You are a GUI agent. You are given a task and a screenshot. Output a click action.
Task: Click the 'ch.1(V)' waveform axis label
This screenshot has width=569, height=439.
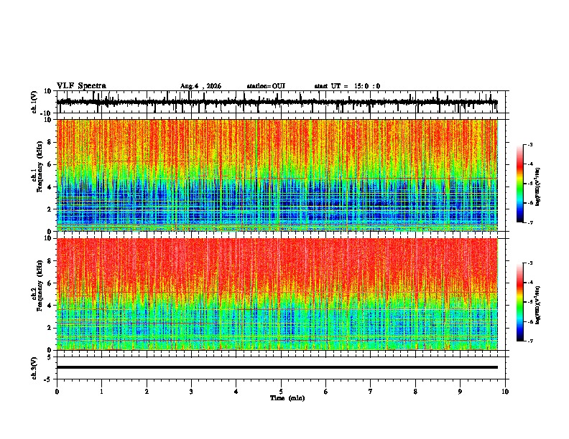pos(34,102)
